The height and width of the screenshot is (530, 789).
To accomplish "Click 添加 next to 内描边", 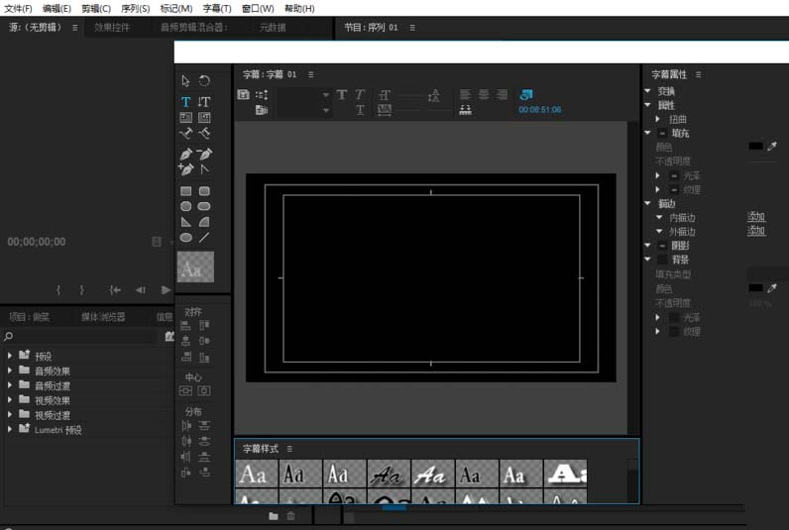I will coord(756,217).
